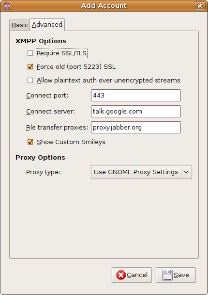Uncheck Force old (port 5223) SSL
The width and height of the screenshot is (208, 295).
click(x=30, y=67)
